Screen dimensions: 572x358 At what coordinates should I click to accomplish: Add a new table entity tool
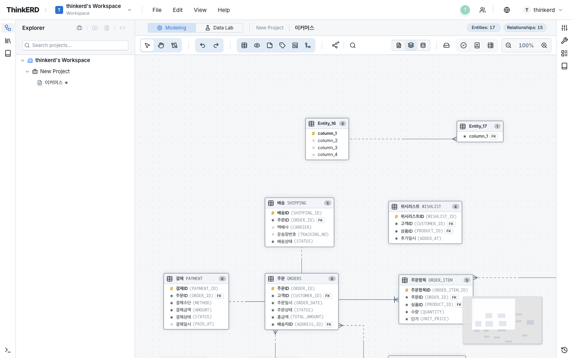(x=244, y=45)
